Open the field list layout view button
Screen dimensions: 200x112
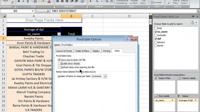click(x=194, y=23)
